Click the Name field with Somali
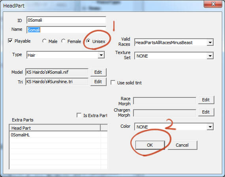Image resolution: width=225 pixels, height=177 pixels. (66, 30)
